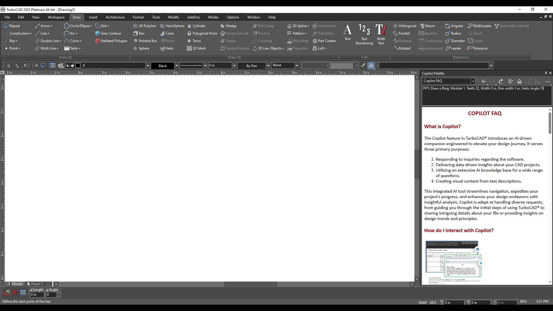The image size is (553, 311).
Task: Click the black layer color swatch
Action: pyautogui.click(x=78, y=66)
